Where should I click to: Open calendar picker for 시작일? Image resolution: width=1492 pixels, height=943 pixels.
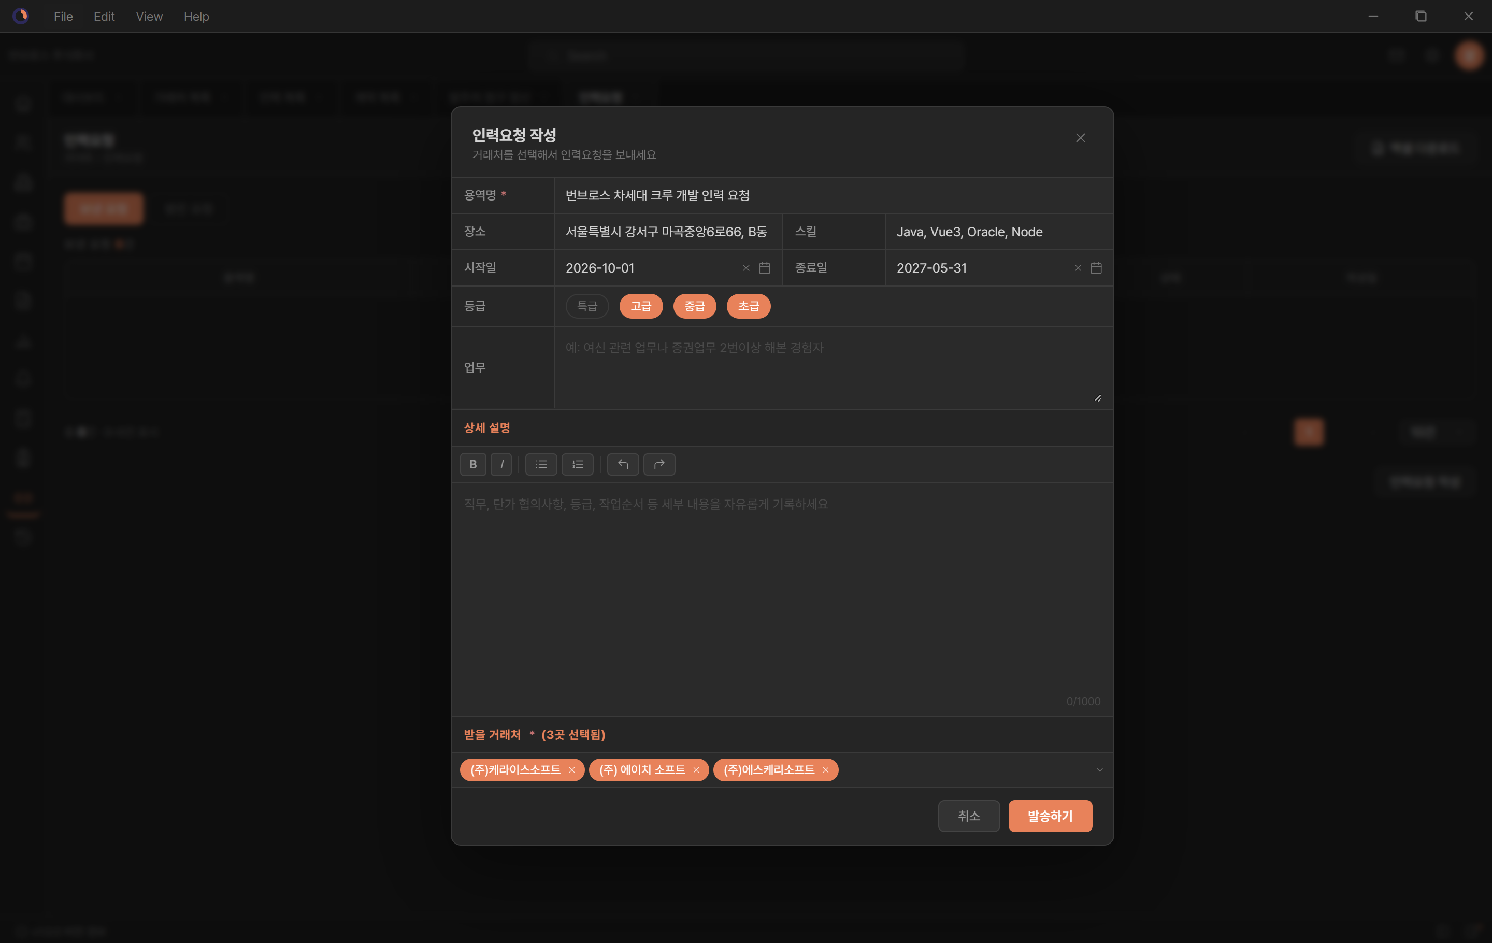tap(765, 268)
